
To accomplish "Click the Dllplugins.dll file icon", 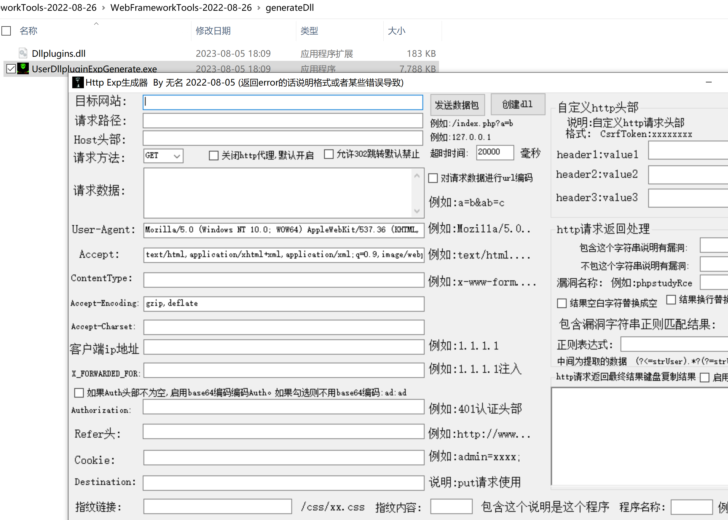I will (x=23, y=53).
